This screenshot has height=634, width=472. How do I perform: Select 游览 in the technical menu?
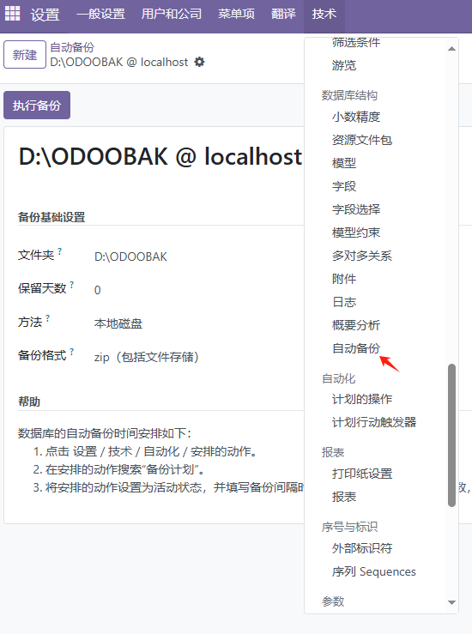coord(344,65)
